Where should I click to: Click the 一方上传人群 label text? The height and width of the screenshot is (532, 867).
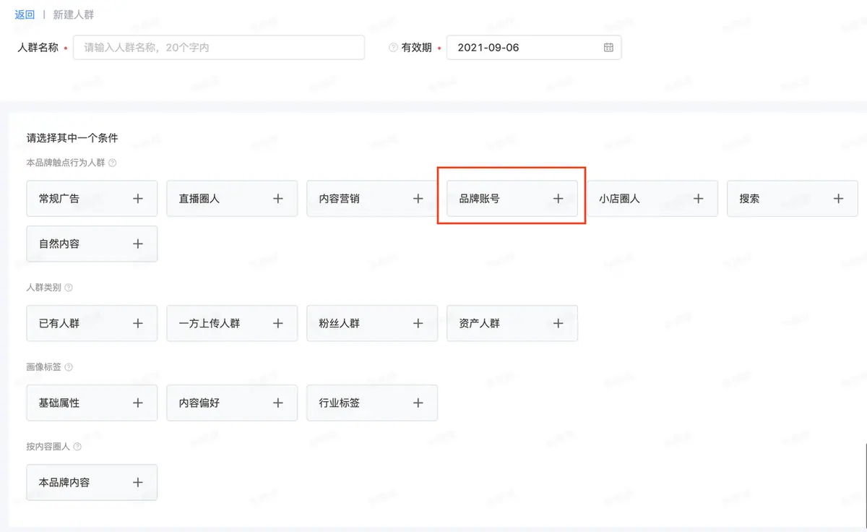coord(210,323)
